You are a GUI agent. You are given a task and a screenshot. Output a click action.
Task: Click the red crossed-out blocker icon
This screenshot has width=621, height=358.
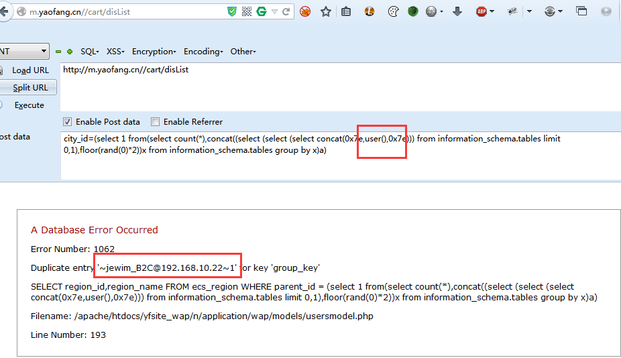[x=305, y=12]
